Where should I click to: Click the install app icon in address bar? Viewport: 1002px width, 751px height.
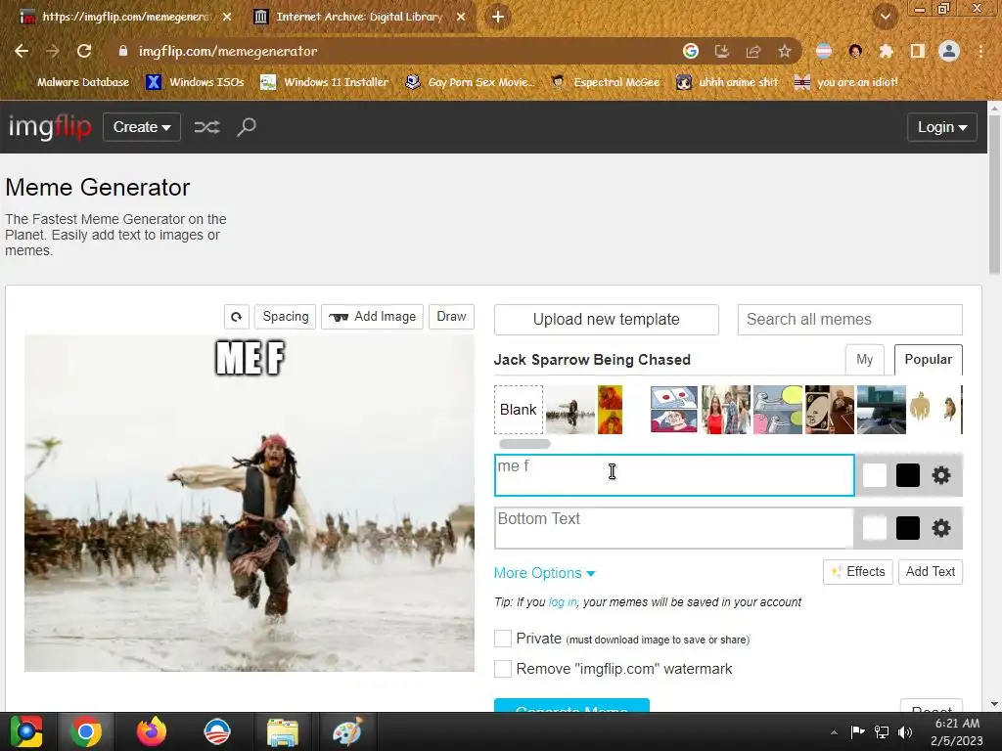click(722, 51)
